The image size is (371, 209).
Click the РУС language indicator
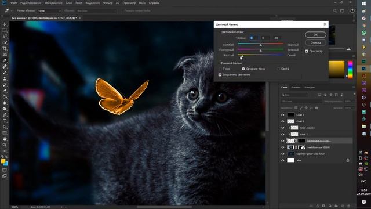click(x=363, y=181)
